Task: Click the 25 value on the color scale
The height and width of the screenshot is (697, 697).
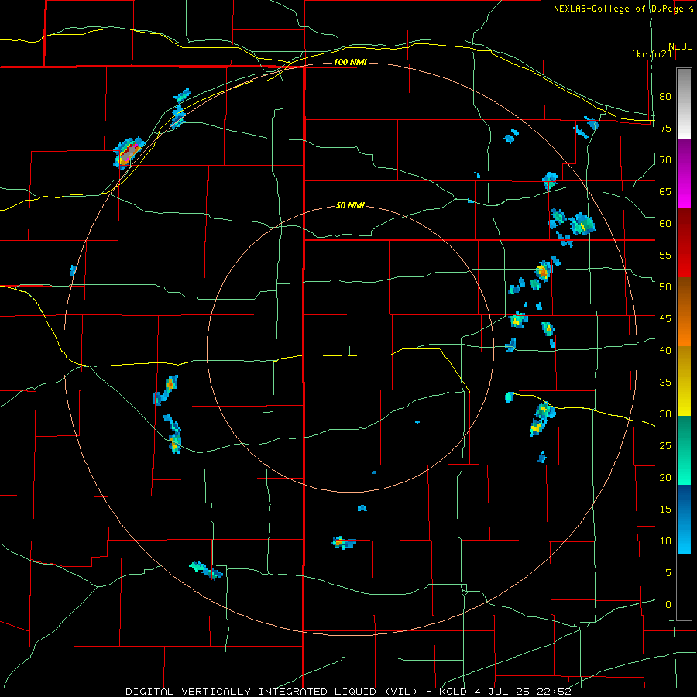Action: point(665,445)
